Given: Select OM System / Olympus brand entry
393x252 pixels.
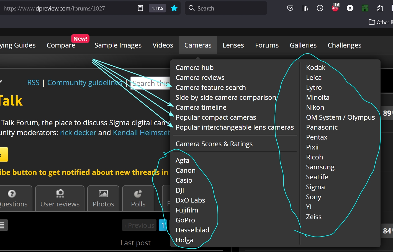Looking at the screenshot, I should pyautogui.click(x=340, y=117).
